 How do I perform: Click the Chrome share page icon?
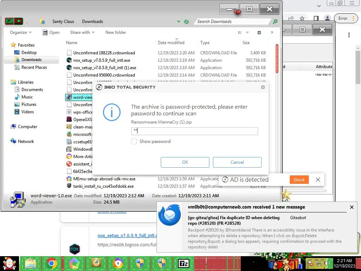click(291, 18)
